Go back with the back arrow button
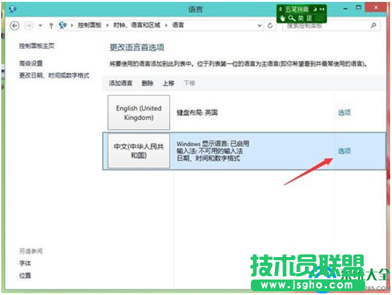 coord(15,26)
